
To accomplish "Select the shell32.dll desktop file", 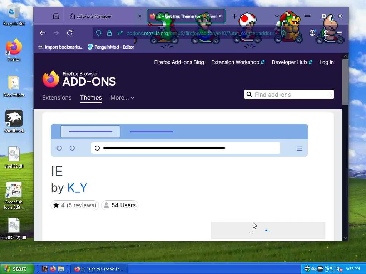I will [x=14, y=157].
